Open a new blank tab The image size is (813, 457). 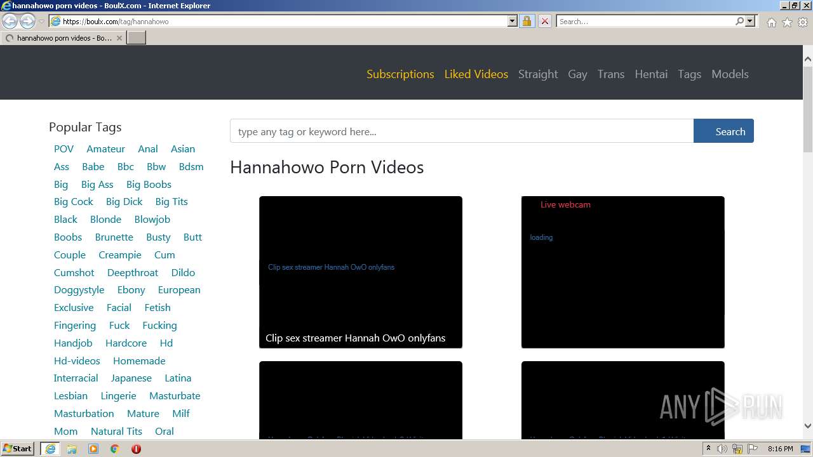coord(137,38)
